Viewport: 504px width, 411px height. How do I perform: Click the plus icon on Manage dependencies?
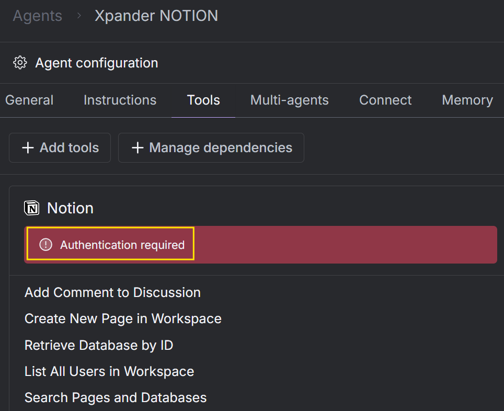pos(138,147)
